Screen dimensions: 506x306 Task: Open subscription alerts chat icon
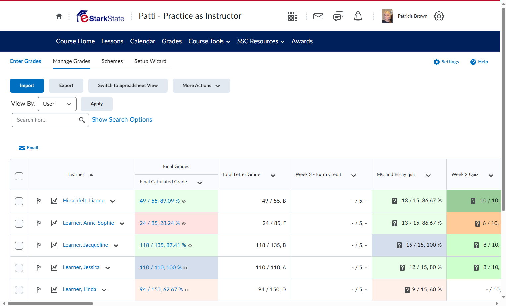point(338,16)
